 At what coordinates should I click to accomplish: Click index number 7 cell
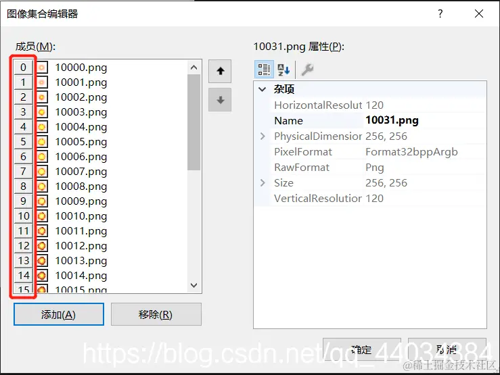(x=23, y=172)
